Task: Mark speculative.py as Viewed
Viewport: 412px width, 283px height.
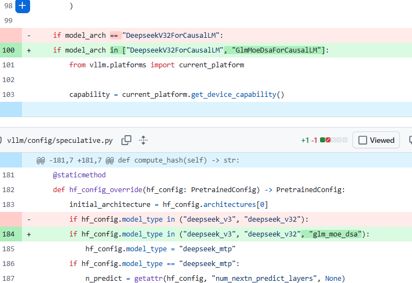Action: click(x=363, y=140)
